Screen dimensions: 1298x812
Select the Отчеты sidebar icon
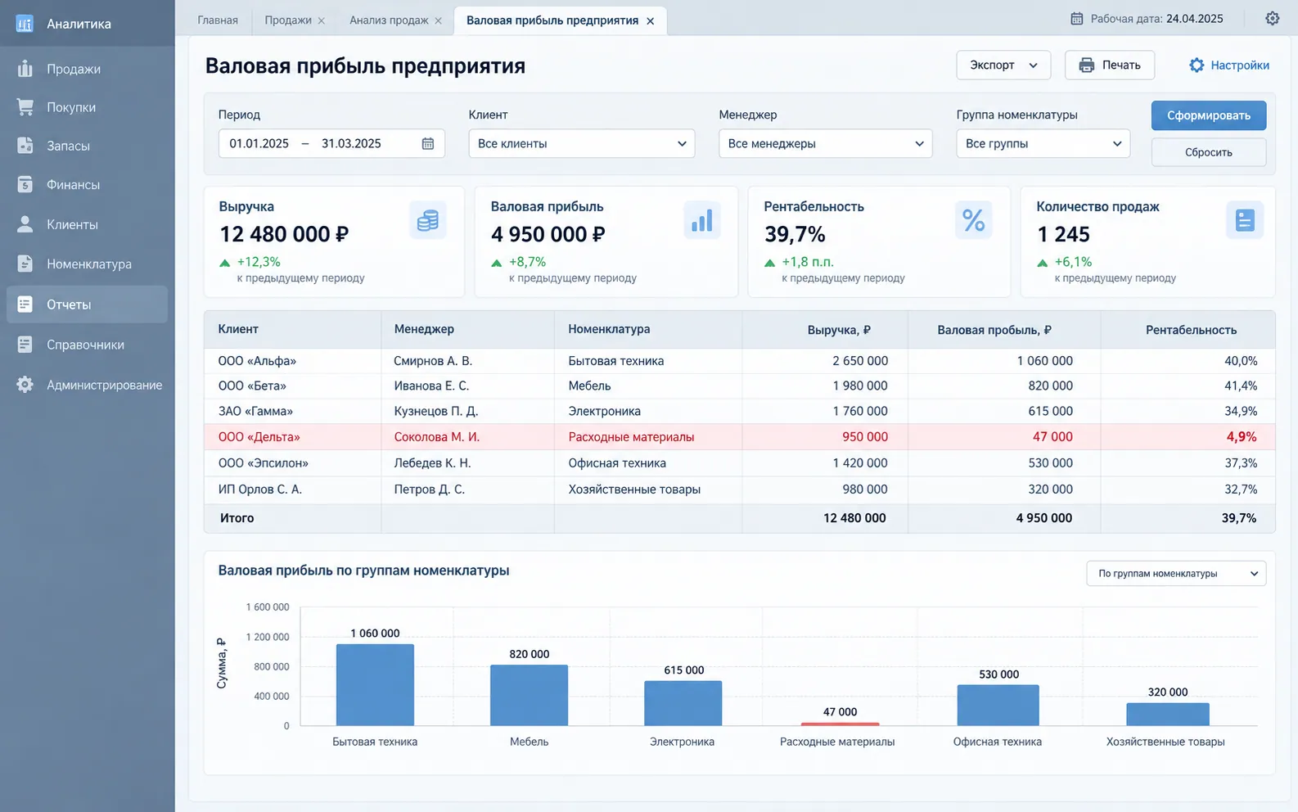tap(25, 304)
